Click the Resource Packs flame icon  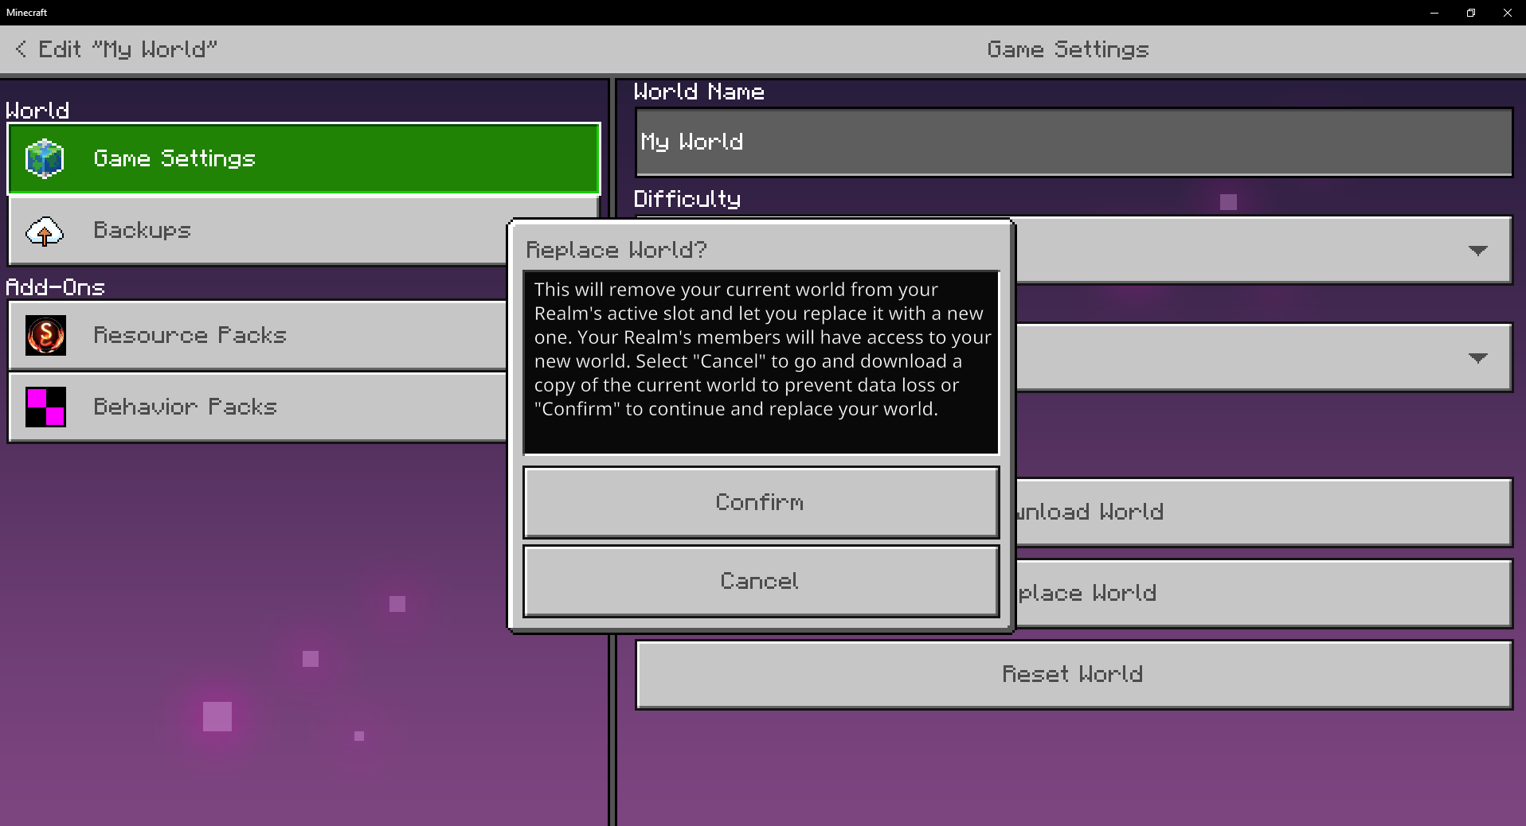(45, 335)
